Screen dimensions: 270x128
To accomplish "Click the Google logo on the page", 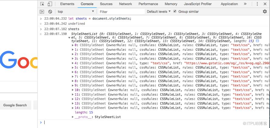I will click(19, 60).
